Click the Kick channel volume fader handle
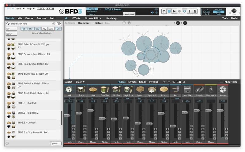 pyautogui.click(x=67, y=115)
